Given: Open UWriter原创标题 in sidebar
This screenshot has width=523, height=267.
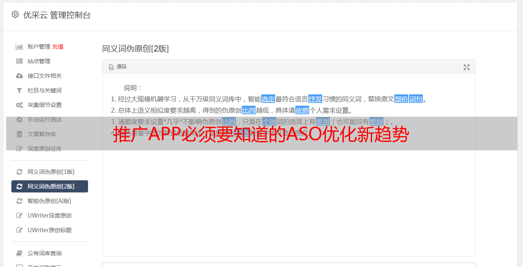Looking at the screenshot, I should click(50, 230).
